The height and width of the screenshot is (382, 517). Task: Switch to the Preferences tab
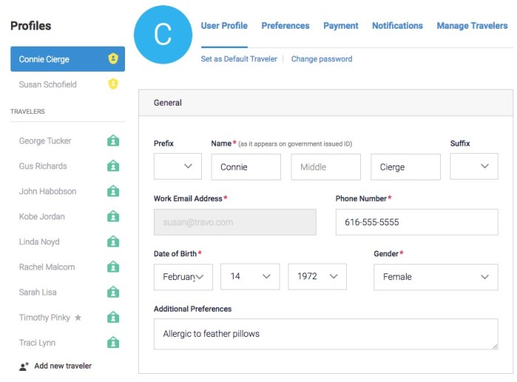[x=285, y=26]
